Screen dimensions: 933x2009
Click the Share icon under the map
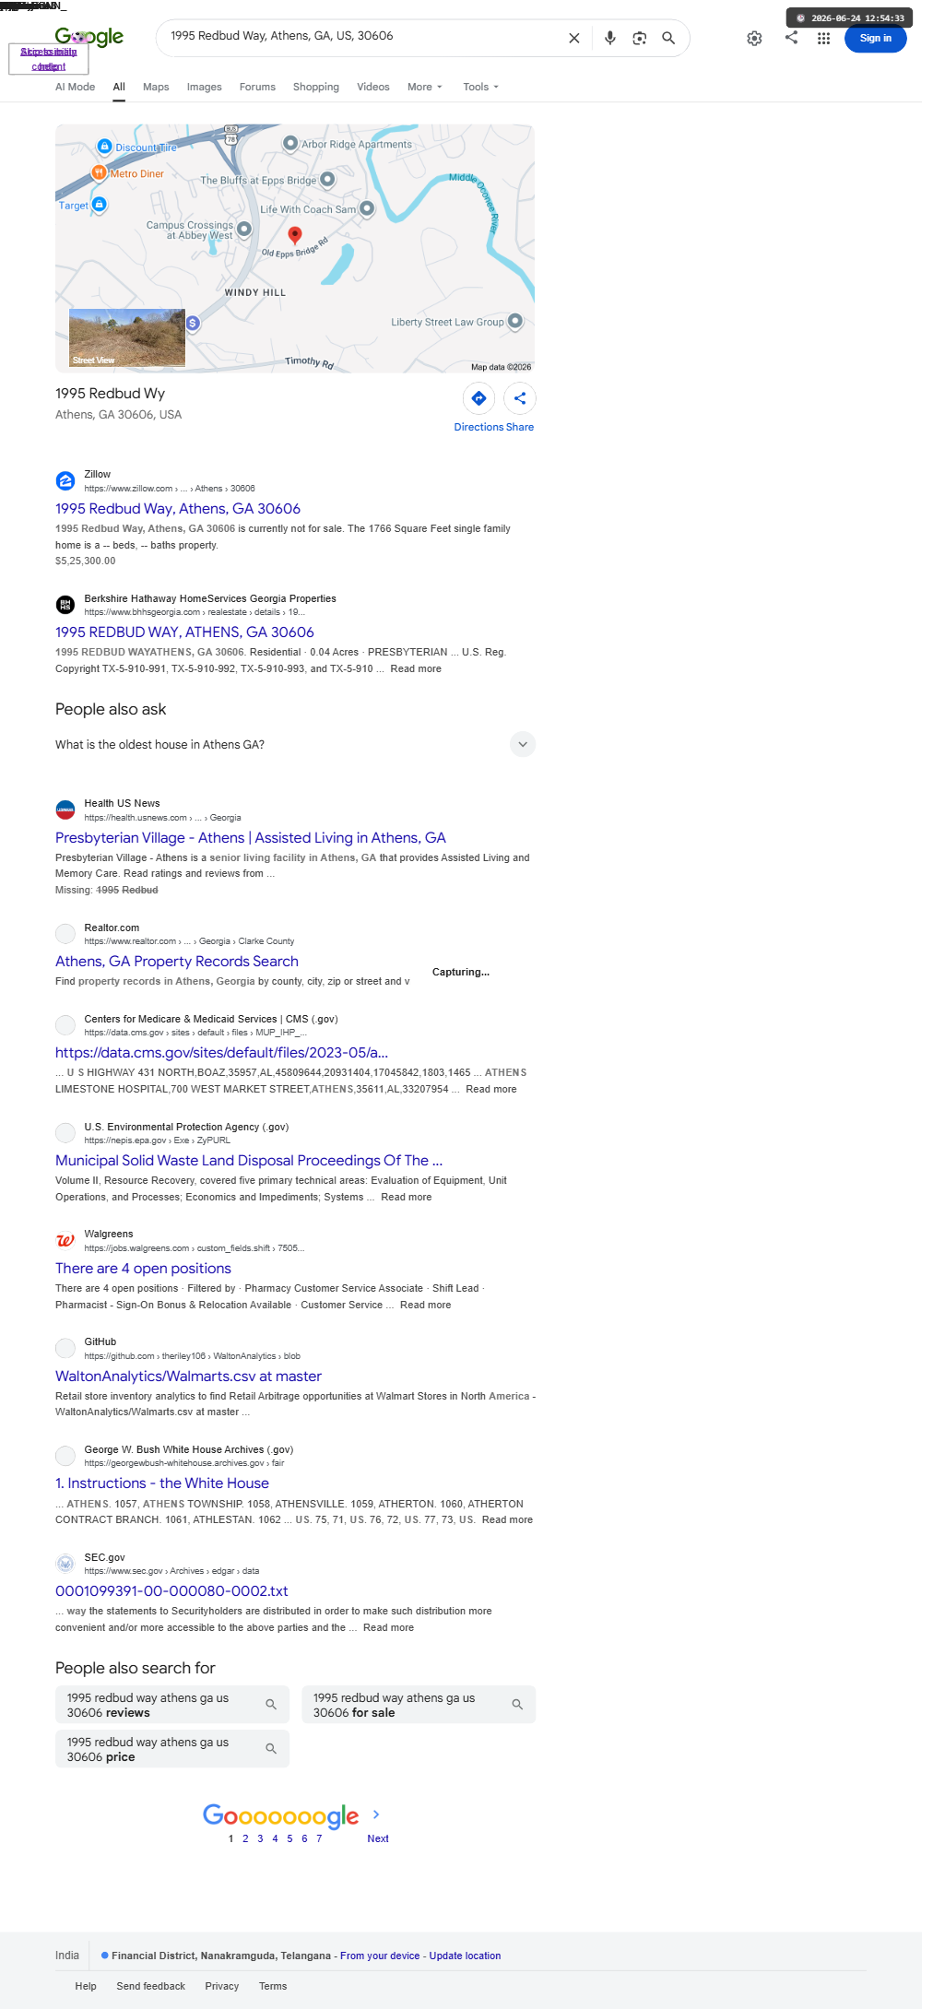click(520, 398)
